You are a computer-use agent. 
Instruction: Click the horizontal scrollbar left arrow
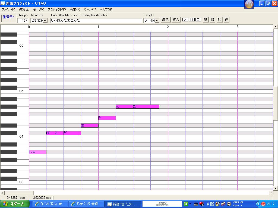click(2, 193)
